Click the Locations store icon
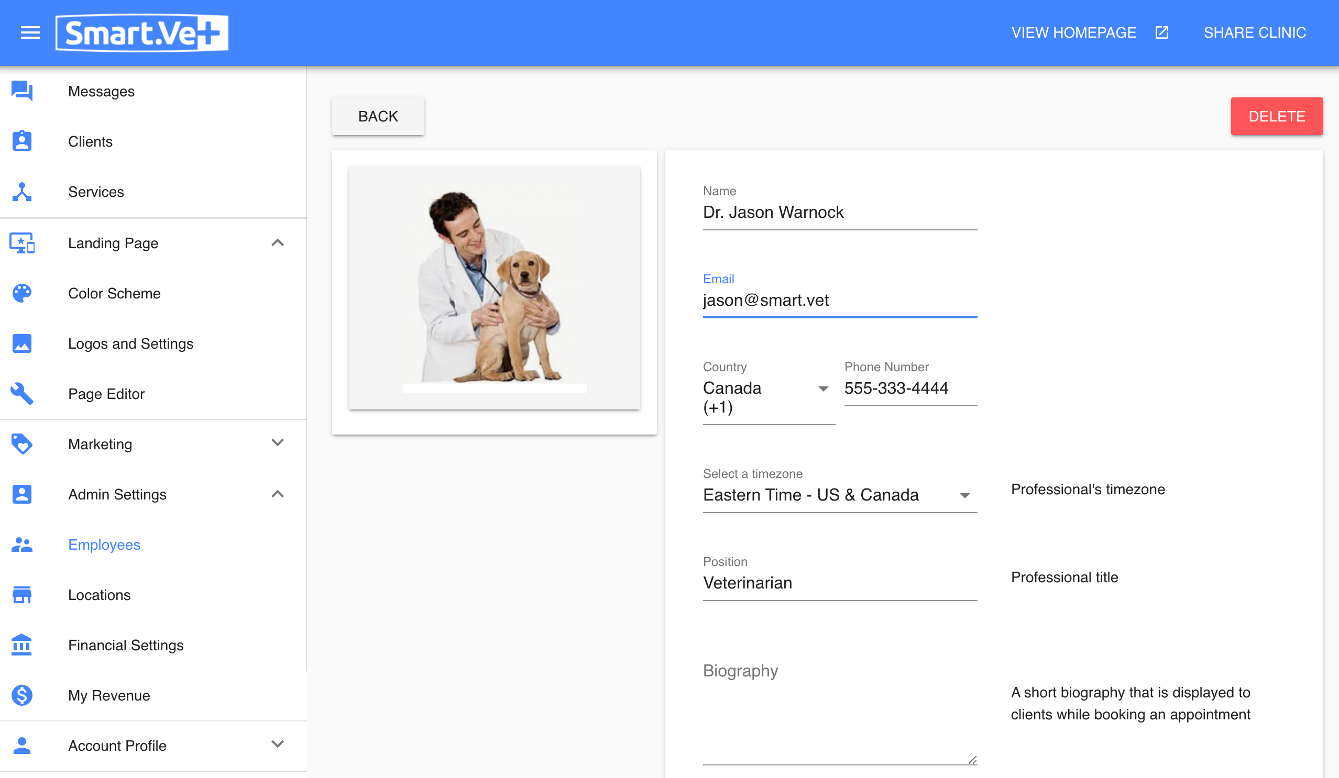1339x778 pixels. [22, 595]
